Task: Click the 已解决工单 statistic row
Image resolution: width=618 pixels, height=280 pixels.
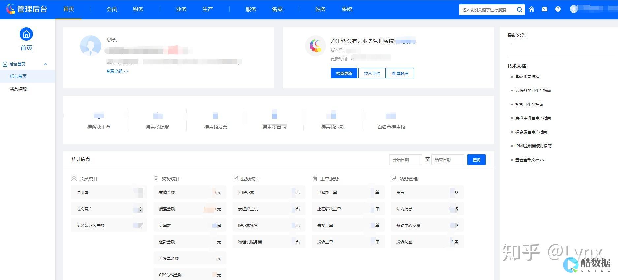Action: coord(348,192)
